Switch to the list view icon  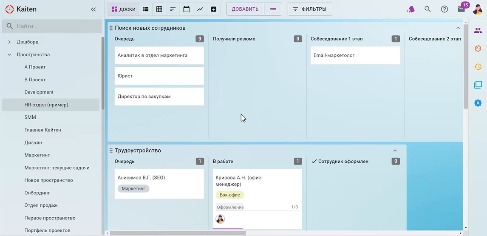146,9
